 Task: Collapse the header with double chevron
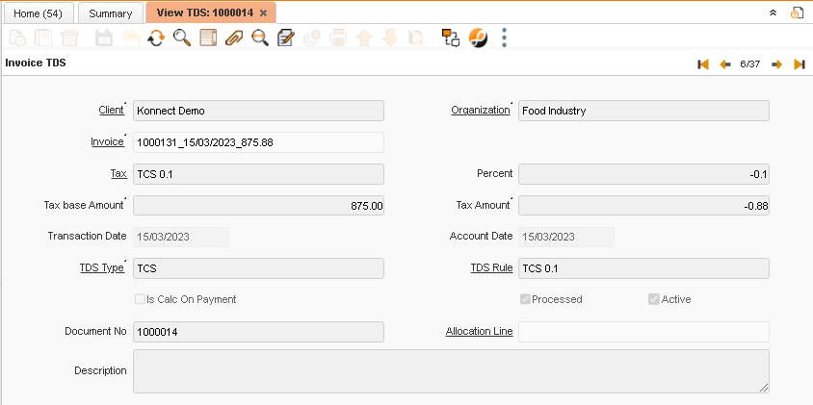[x=773, y=13]
